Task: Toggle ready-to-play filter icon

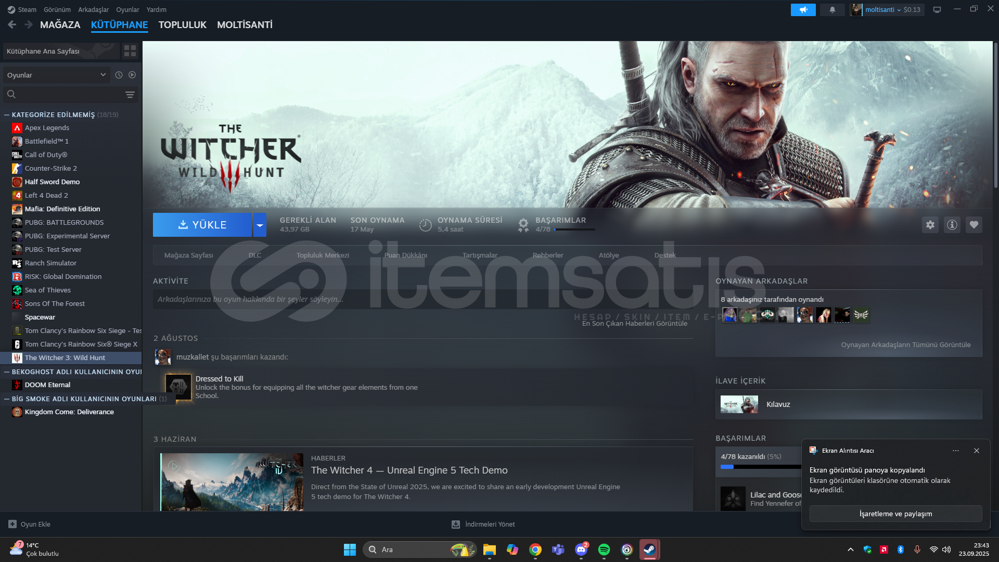Action: click(132, 75)
